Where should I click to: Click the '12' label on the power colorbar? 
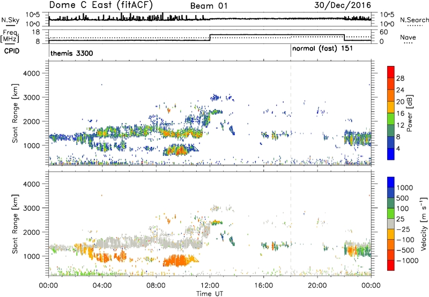click(x=400, y=125)
